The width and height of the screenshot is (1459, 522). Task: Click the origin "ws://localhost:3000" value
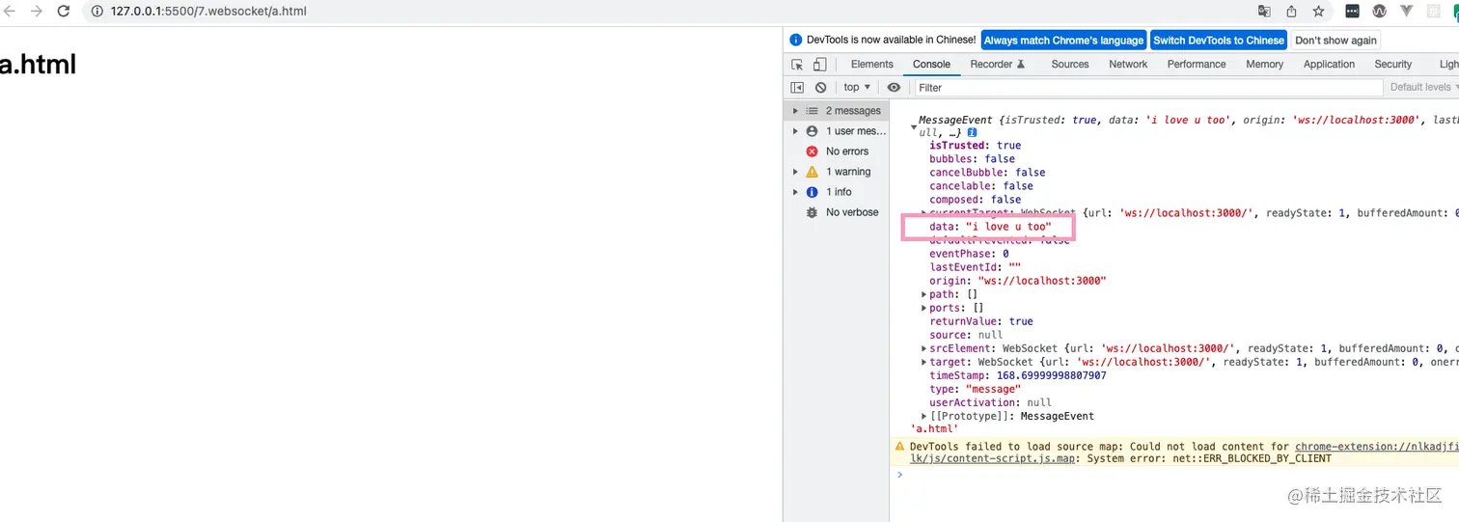tap(1041, 281)
